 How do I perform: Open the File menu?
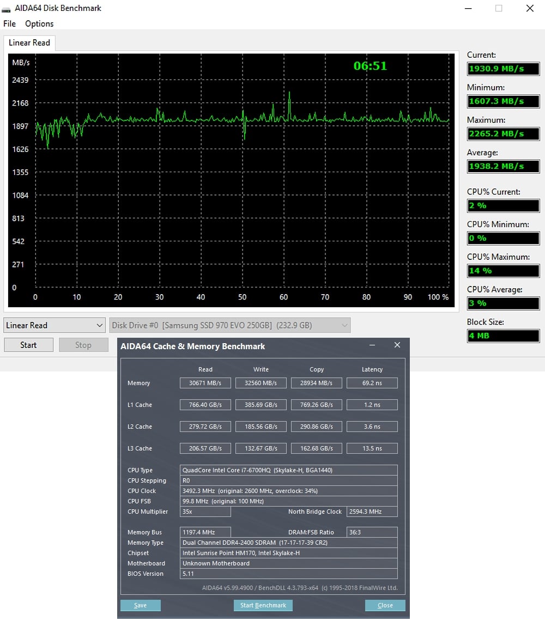pos(9,24)
